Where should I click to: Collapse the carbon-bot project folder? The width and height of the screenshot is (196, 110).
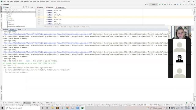(3, 12)
